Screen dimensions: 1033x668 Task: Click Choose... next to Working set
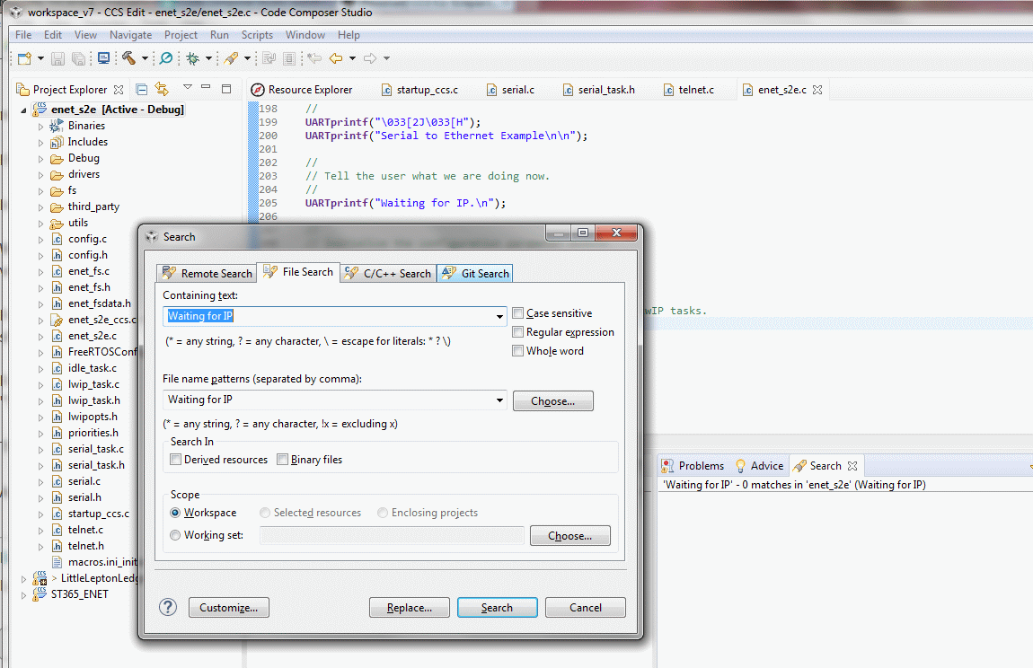(x=569, y=536)
